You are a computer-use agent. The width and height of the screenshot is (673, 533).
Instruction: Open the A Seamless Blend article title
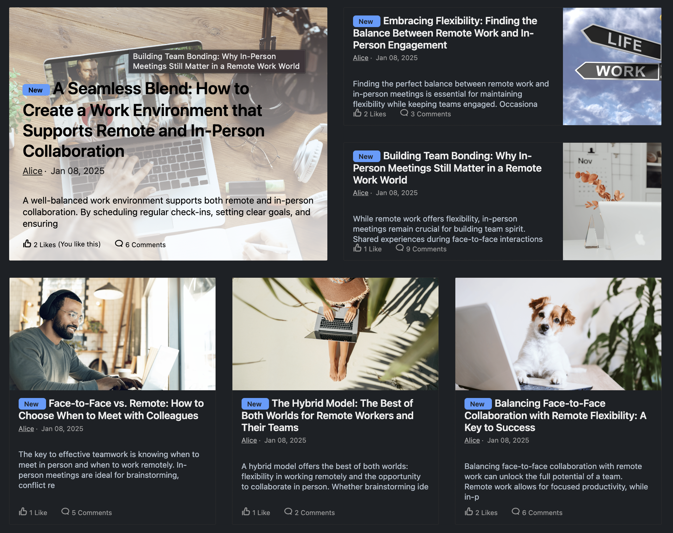tap(143, 120)
